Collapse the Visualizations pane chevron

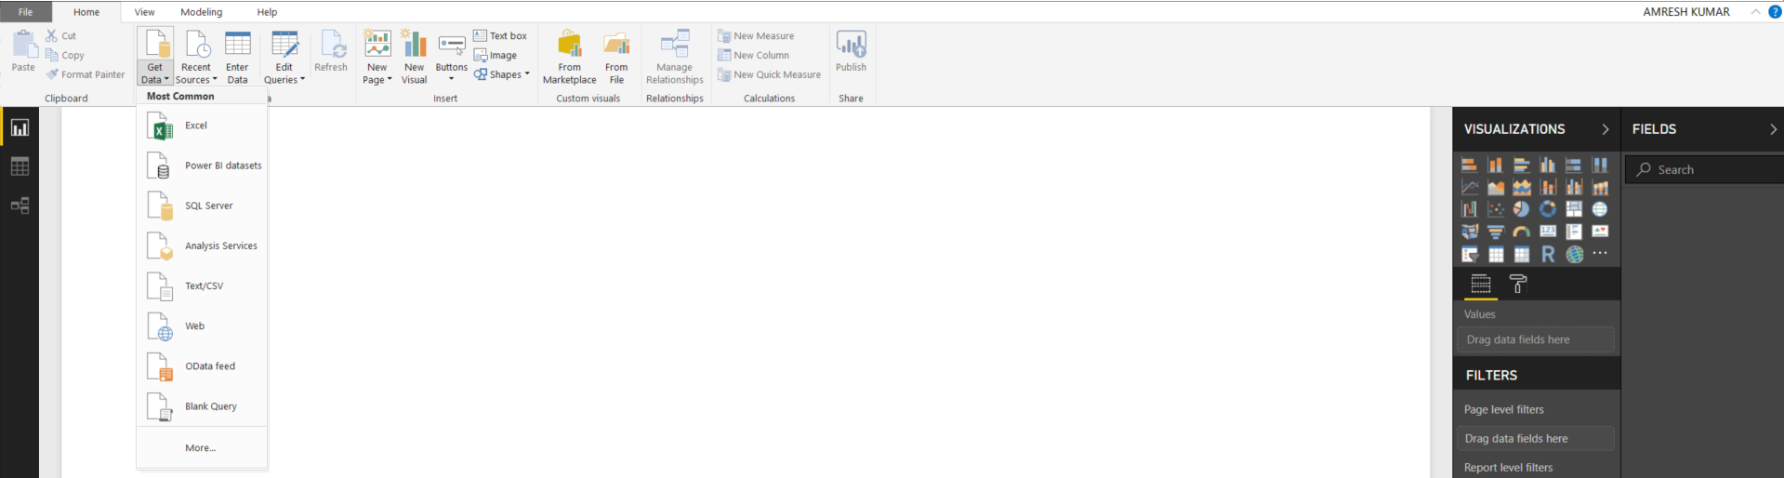(x=1606, y=129)
